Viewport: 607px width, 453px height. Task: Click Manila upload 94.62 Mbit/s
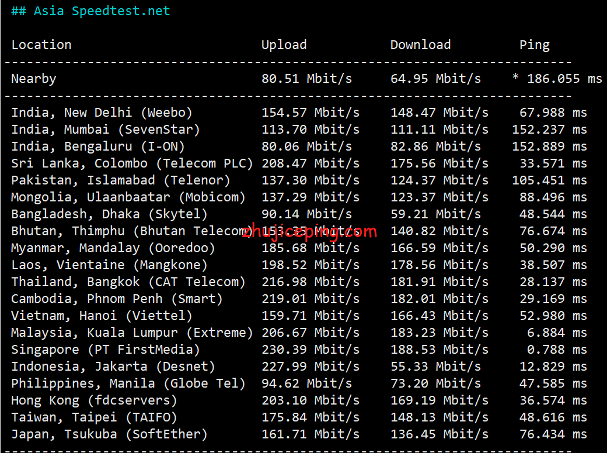click(x=306, y=384)
